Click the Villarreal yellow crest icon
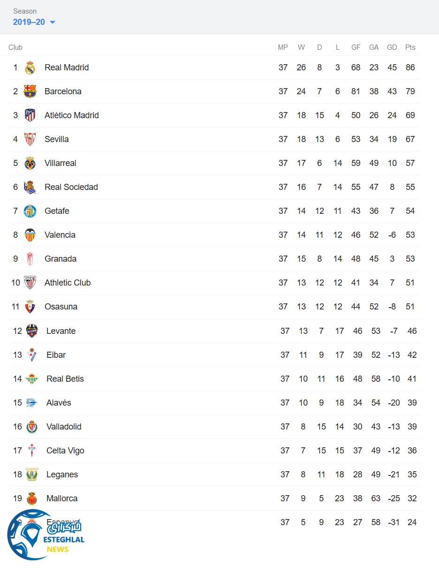The width and height of the screenshot is (439, 573). tap(30, 163)
